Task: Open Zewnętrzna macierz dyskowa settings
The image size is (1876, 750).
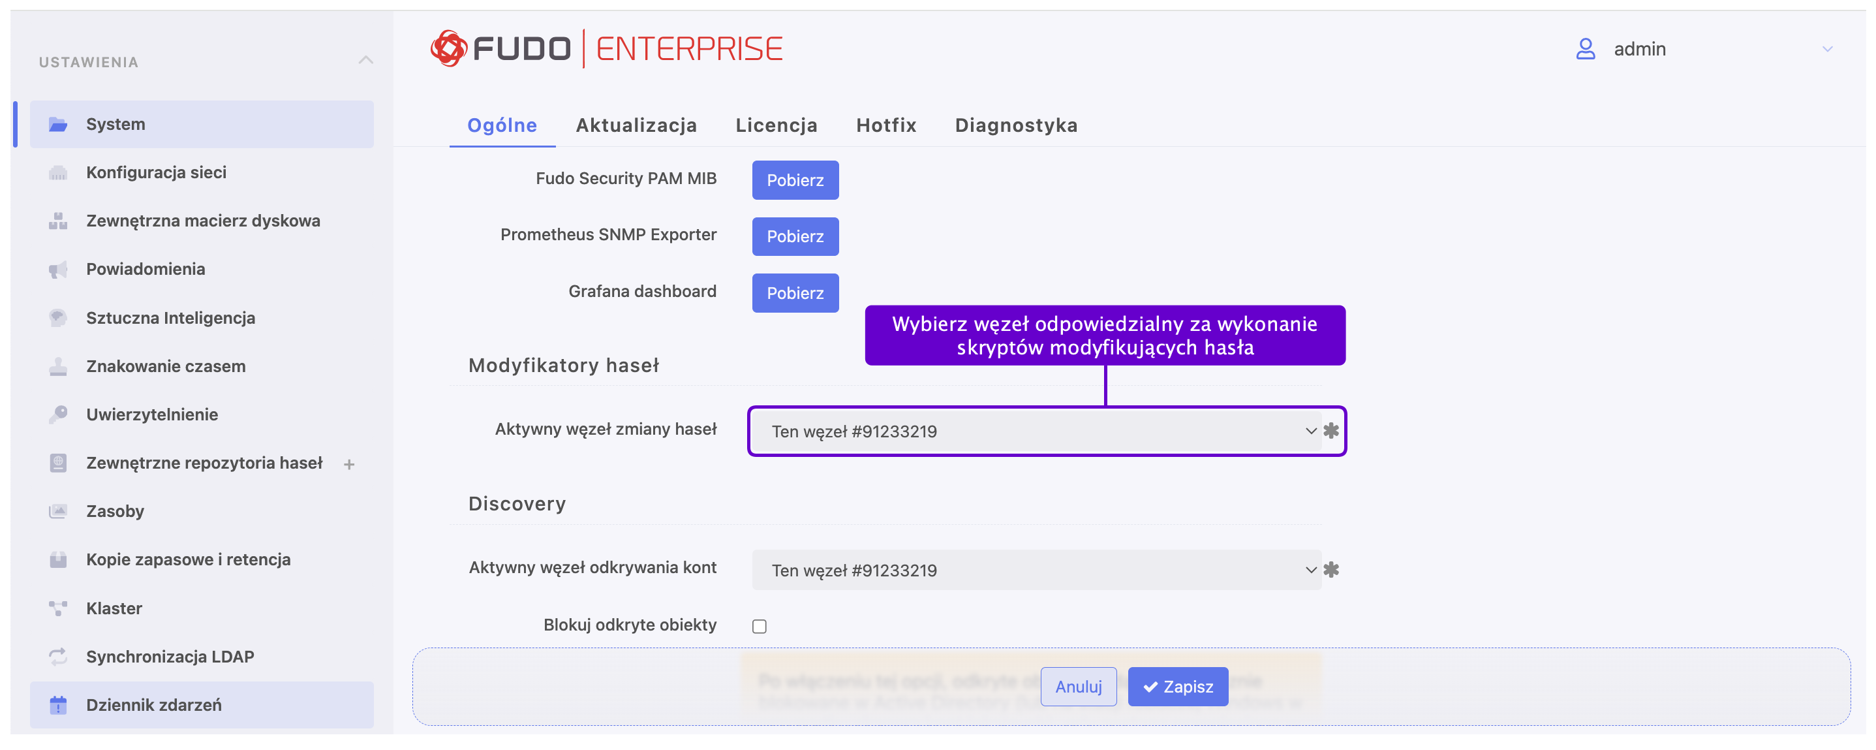Action: pos(202,221)
